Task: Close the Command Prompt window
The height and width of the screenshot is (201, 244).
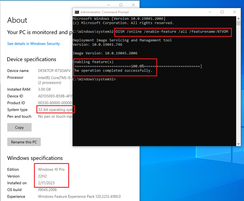Action: click(x=235, y=12)
